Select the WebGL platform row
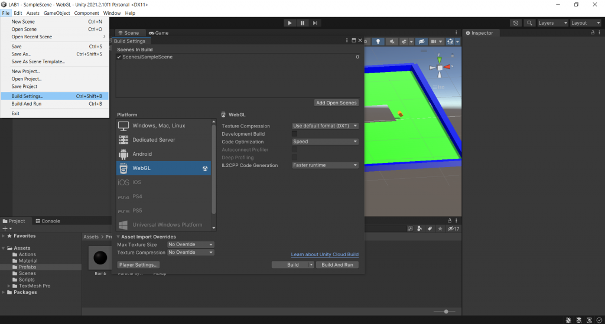The height and width of the screenshot is (324, 605). (x=164, y=168)
